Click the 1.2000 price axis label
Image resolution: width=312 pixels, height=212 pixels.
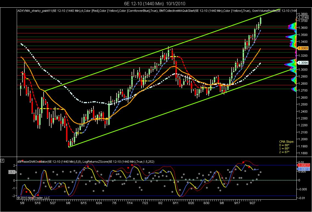[303, 139]
